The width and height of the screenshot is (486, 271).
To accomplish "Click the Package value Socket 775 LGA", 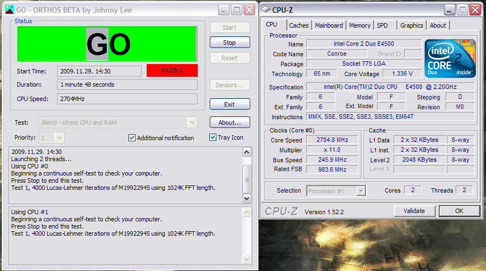I will (x=364, y=63).
